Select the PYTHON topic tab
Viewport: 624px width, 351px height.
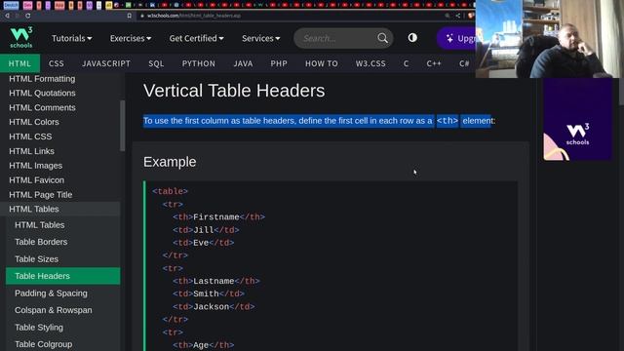199,63
